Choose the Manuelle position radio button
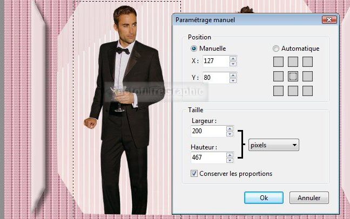Image resolution: width=350 pixels, height=219 pixels. pyautogui.click(x=193, y=49)
